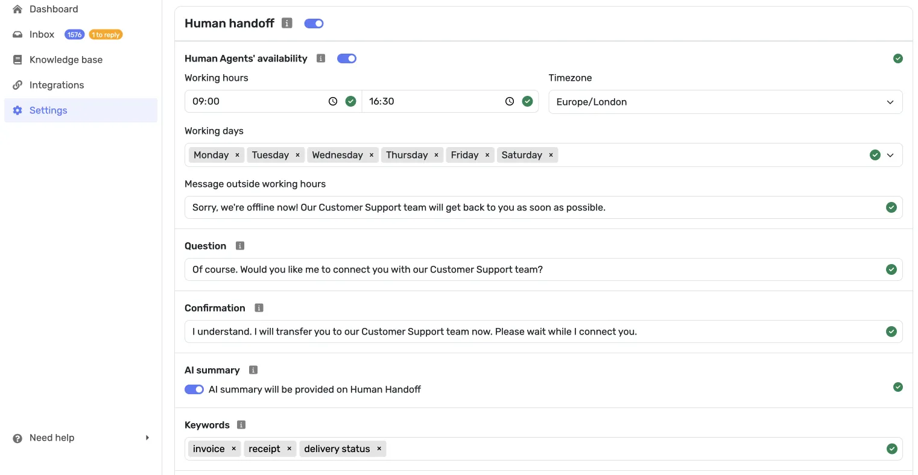Toggle the Human handoff switch
This screenshot has width=918, height=475.
314,24
